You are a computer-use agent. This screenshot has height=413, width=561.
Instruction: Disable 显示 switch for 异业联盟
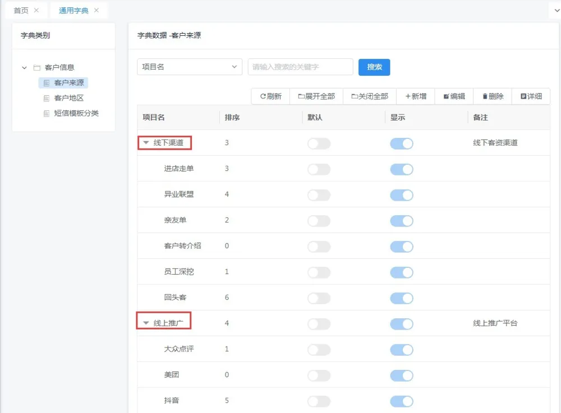[402, 195]
